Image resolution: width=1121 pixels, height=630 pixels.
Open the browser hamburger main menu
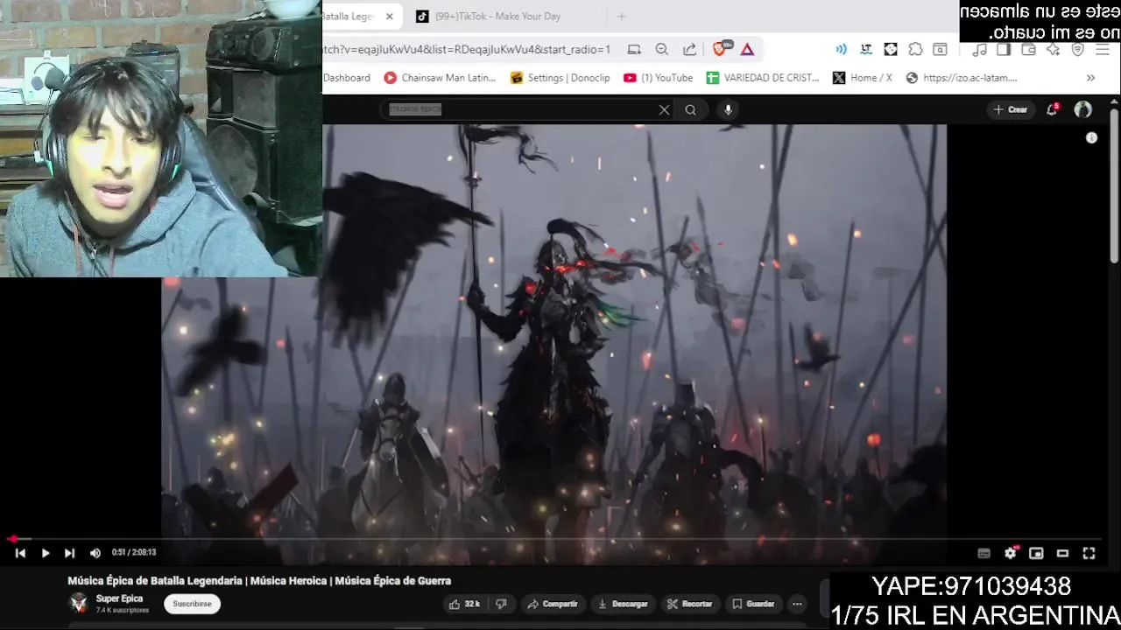(x=1103, y=50)
